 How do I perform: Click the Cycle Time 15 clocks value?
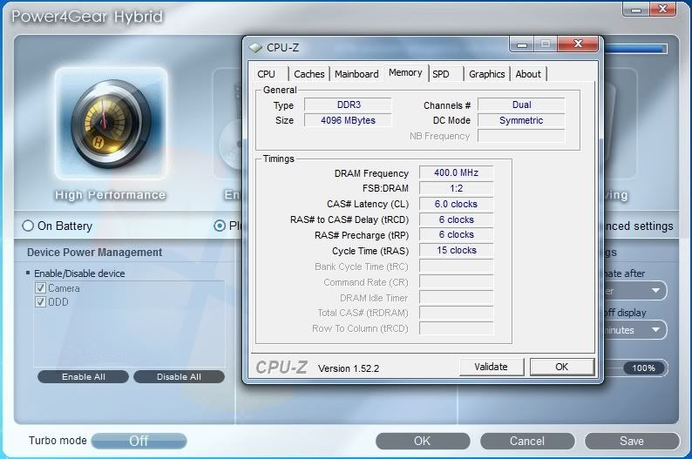[457, 251]
